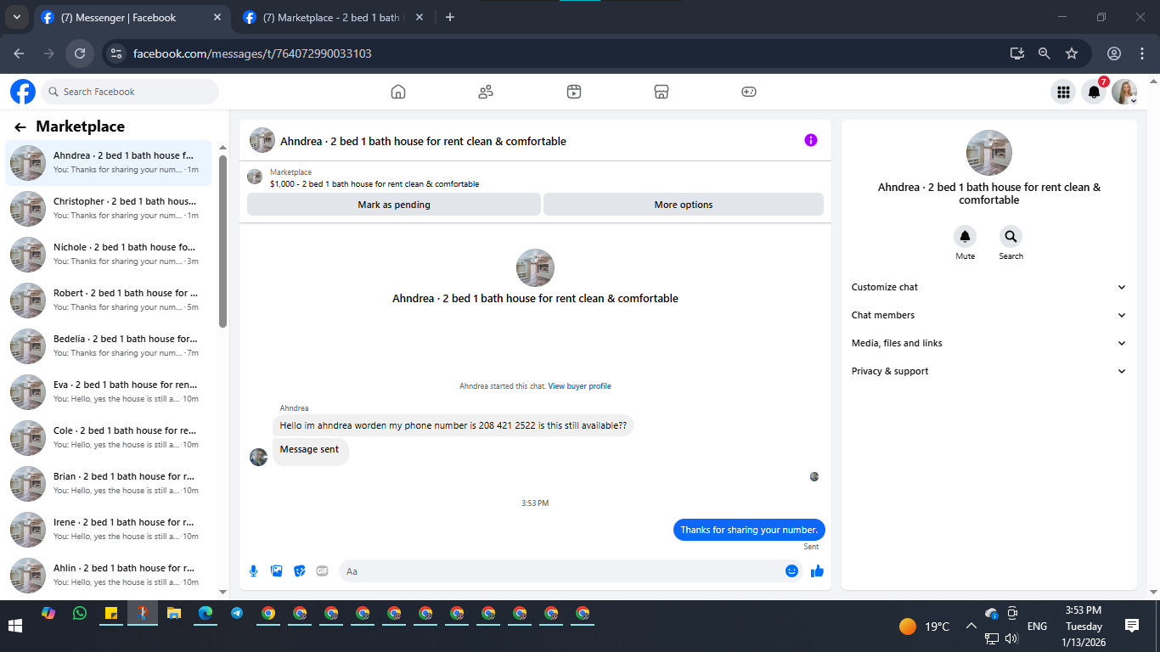This screenshot has height=652, width=1160.
Task: Click the Search Facebook field
Action: coord(130,92)
